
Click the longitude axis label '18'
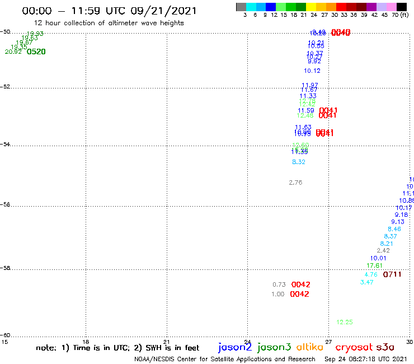pyautogui.click(x=86, y=342)
